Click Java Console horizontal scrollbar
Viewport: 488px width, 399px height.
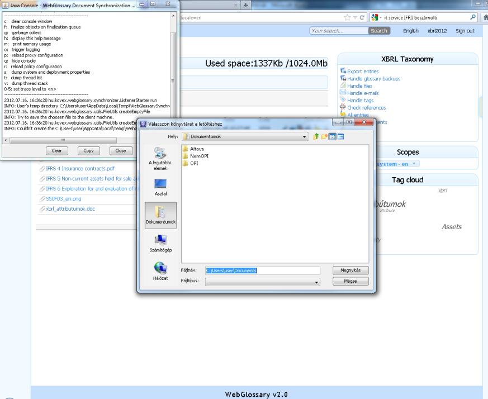tap(63, 140)
